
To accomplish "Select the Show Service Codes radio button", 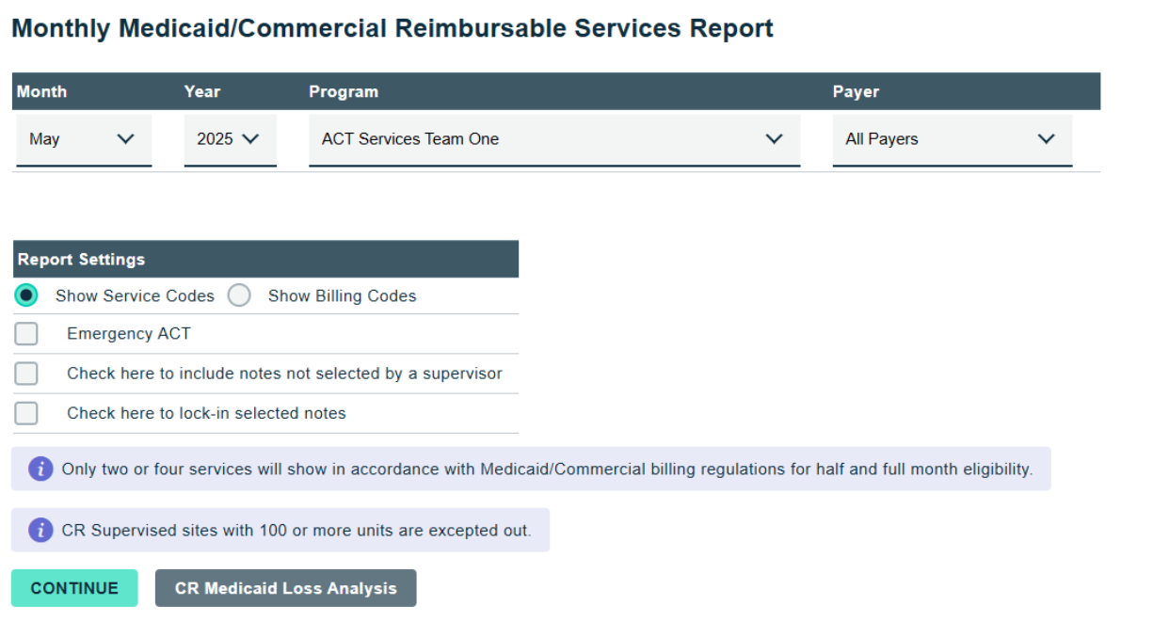I will 26,295.
